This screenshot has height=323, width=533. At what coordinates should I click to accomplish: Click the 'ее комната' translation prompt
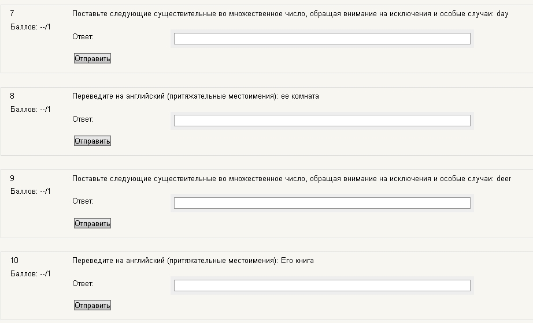pos(195,96)
